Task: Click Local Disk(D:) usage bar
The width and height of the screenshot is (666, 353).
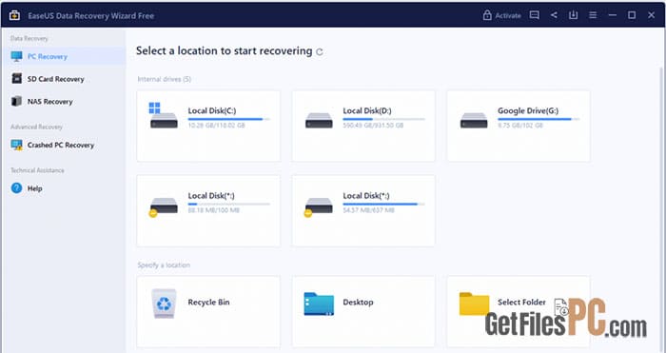Action: [x=384, y=119]
